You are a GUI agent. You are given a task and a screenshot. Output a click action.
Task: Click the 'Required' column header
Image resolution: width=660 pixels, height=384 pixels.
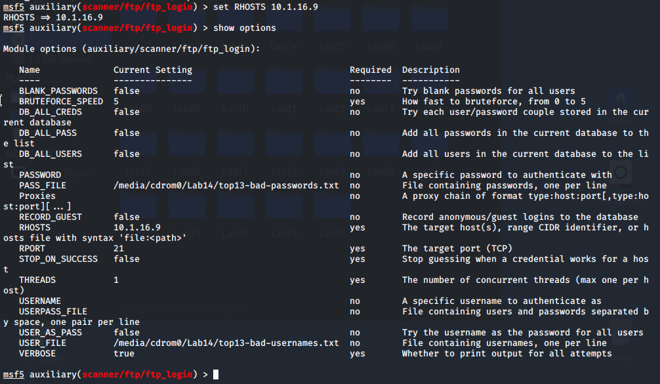point(371,70)
